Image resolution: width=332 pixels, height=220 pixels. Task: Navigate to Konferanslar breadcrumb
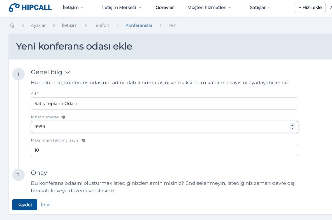(139, 25)
